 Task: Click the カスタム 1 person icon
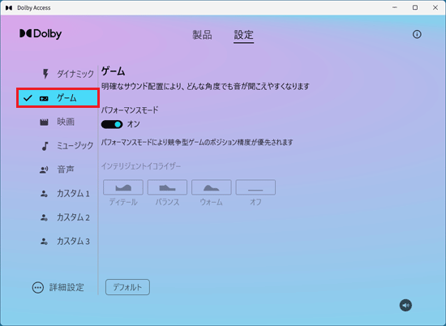click(x=44, y=194)
